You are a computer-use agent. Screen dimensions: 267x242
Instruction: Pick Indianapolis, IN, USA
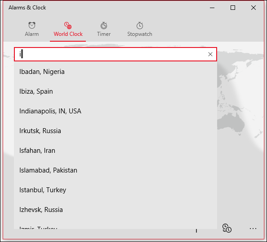(116, 111)
